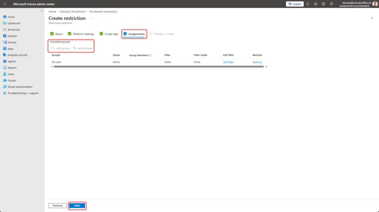
Task: Click the Devices icon in the sidebar
Action: [4, 42]
